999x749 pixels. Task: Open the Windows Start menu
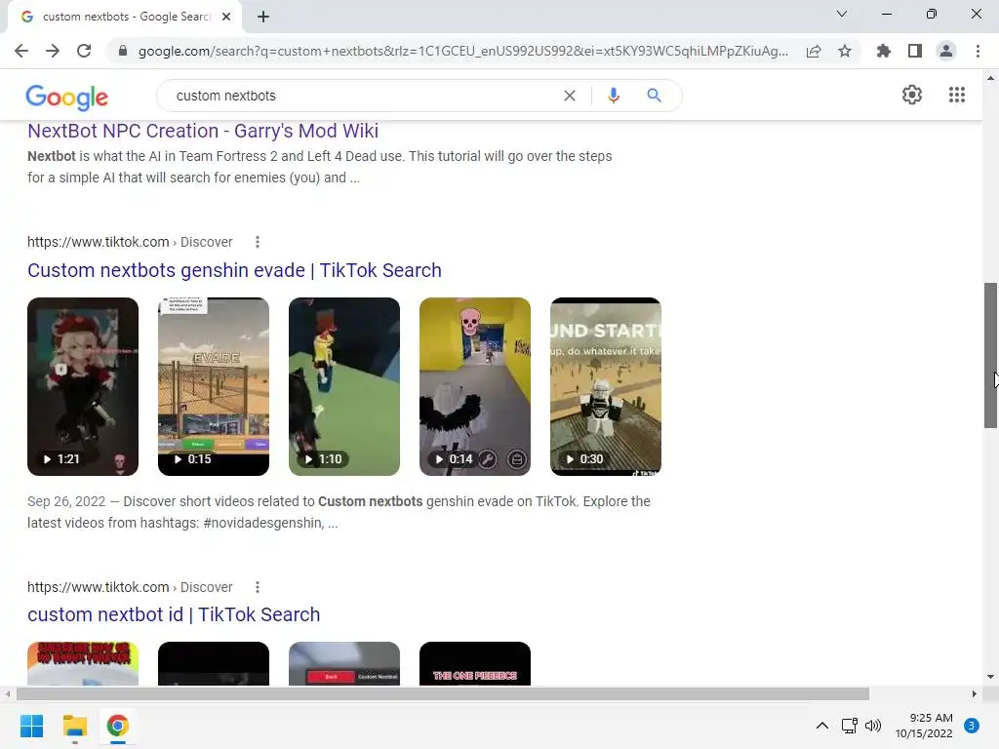point(31,726)
